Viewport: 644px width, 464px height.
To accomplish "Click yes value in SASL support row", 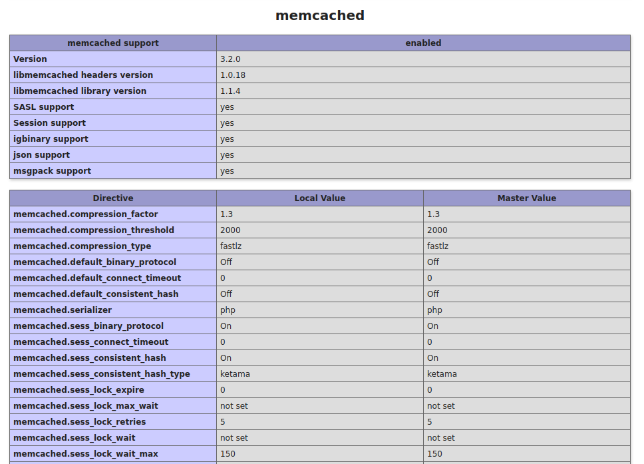I will click(227, 107).
